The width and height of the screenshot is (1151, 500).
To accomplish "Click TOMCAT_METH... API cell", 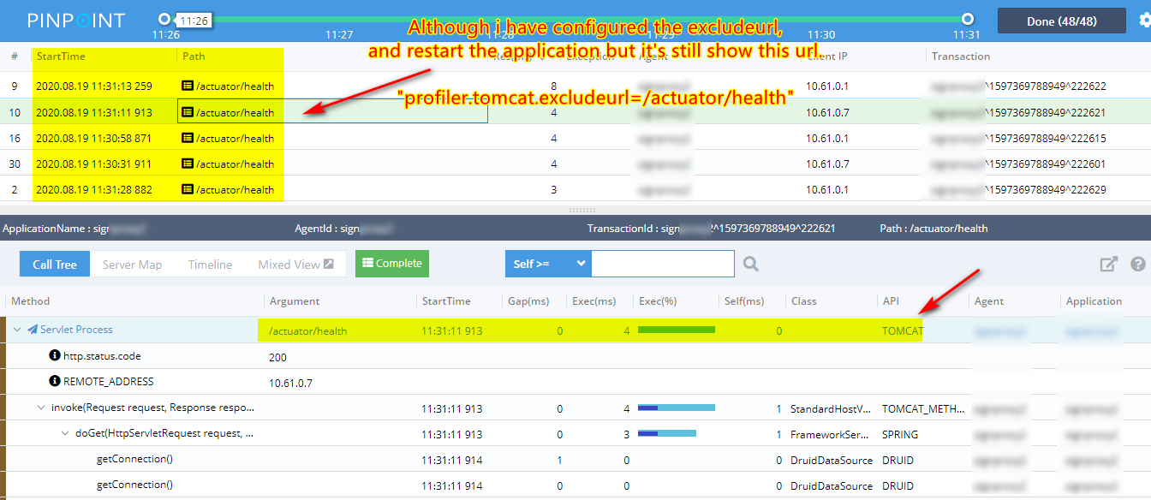I will pos(923,409).
